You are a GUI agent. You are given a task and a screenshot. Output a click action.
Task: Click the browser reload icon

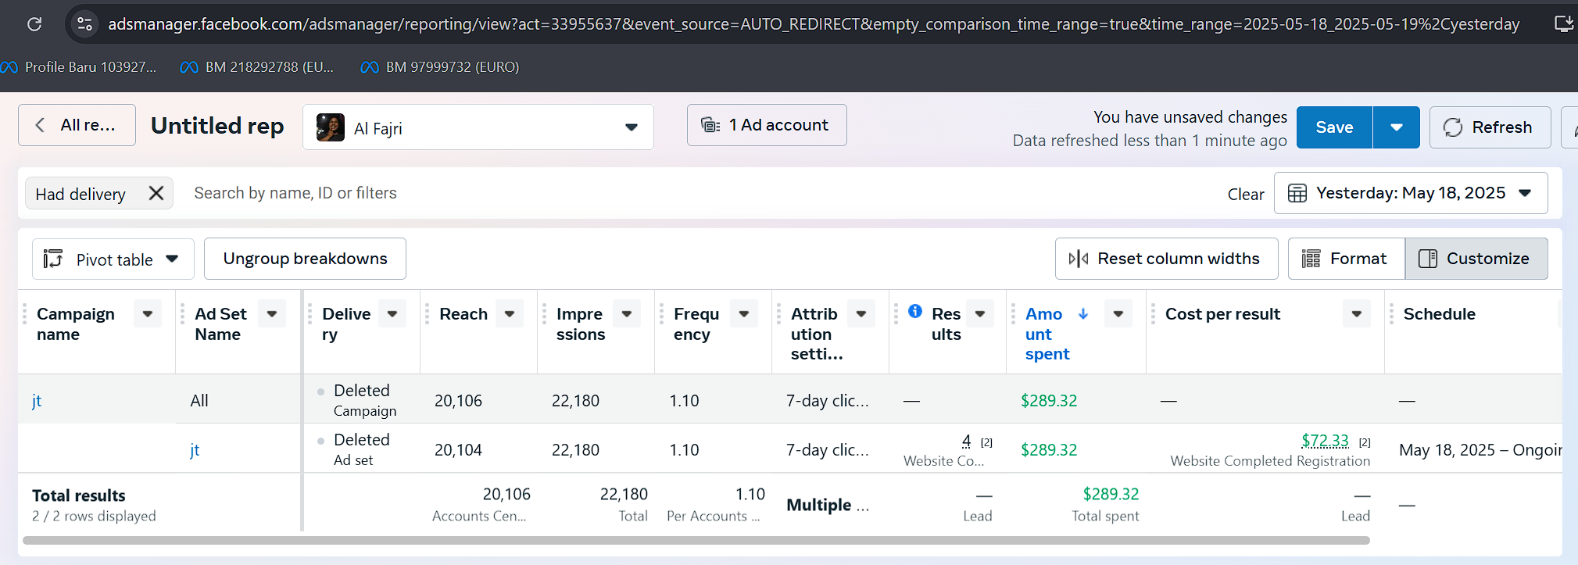(x=34, y=24)
